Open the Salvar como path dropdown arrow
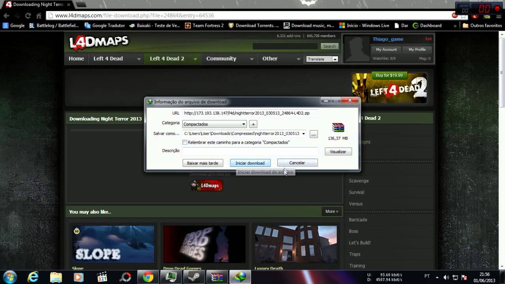The width and height of the screenshot is (505, 284). click(x=303, y=134)
